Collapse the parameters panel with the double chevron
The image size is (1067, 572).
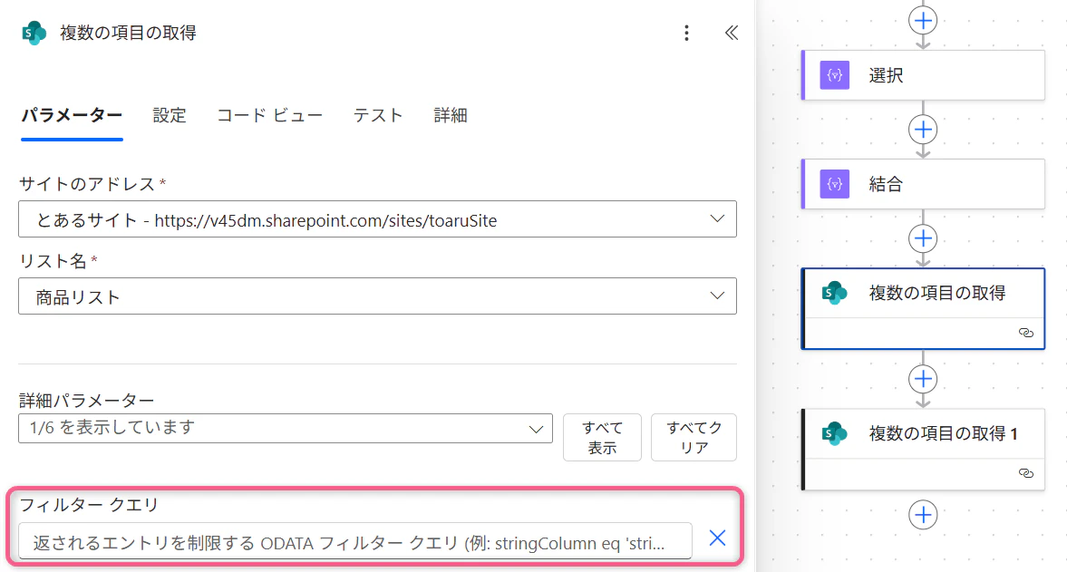click(x=731, y=33)
